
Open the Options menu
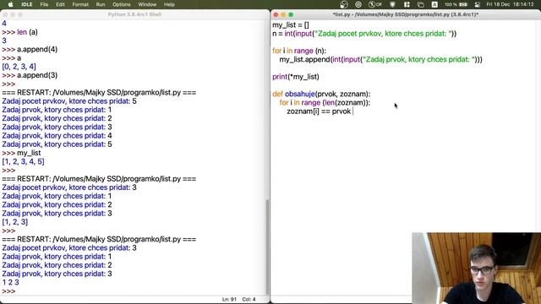122,4
